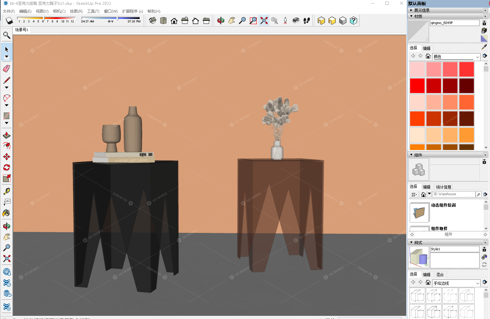This screenshot has height=319, width=490.
Task: Click 3D Warehouse search field
Action: 454,194
